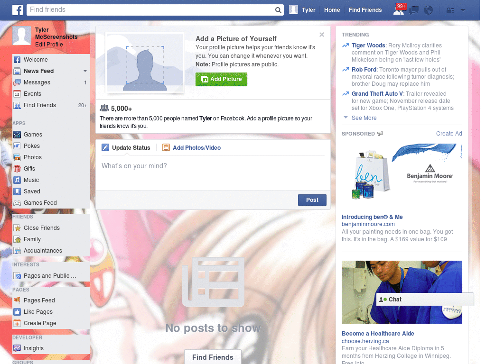Click the choose.herzing.ca link

pyautogui.click(x=365, y=341)
